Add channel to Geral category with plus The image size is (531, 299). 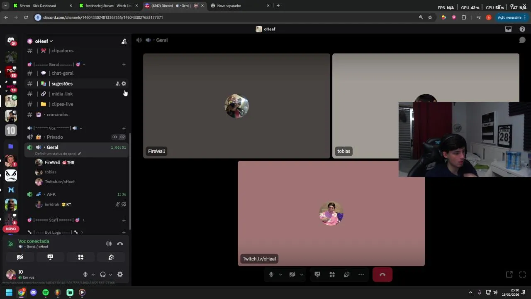point(124,64)
